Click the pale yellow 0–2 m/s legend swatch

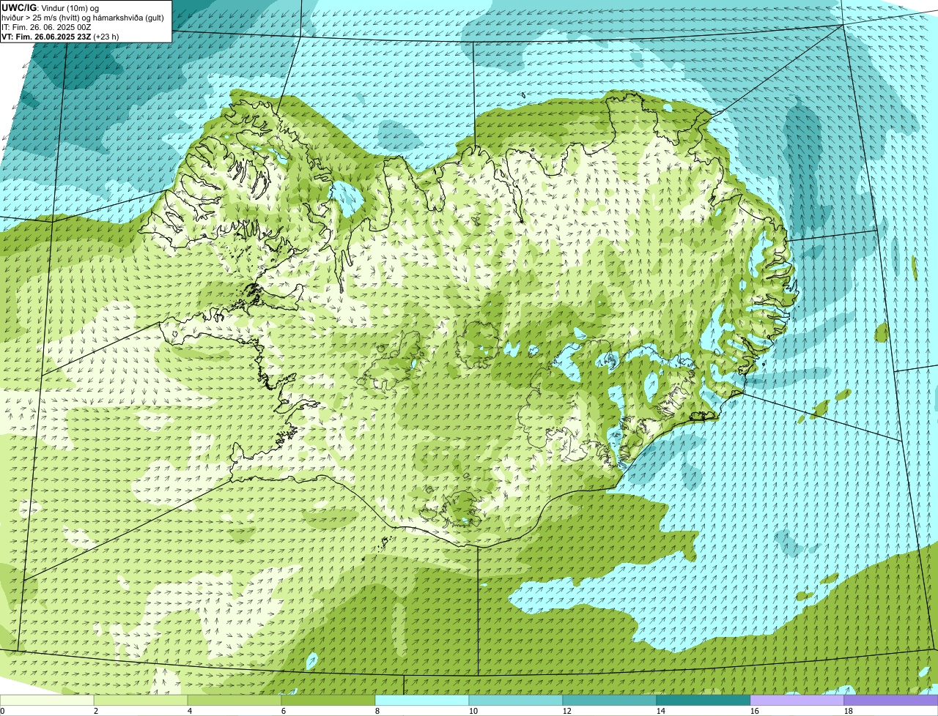pyautogui.click(x=47, y=700)
